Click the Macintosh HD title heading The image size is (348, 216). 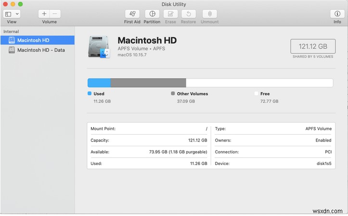click(147, 40)
